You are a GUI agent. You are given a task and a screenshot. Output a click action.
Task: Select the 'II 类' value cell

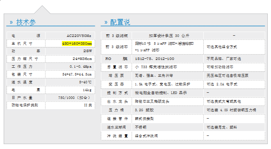[x=88, y=105]
